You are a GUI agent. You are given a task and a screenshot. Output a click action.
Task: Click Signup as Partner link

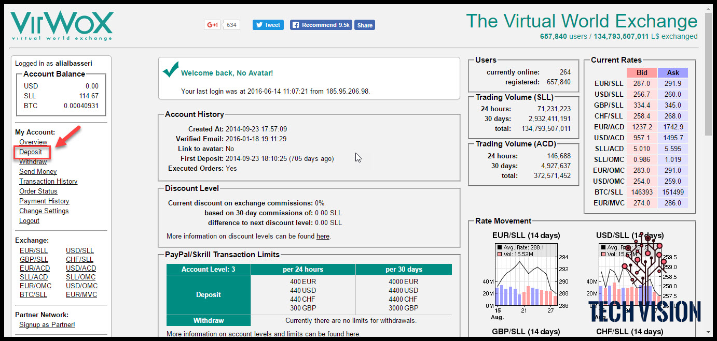(47, 324)
